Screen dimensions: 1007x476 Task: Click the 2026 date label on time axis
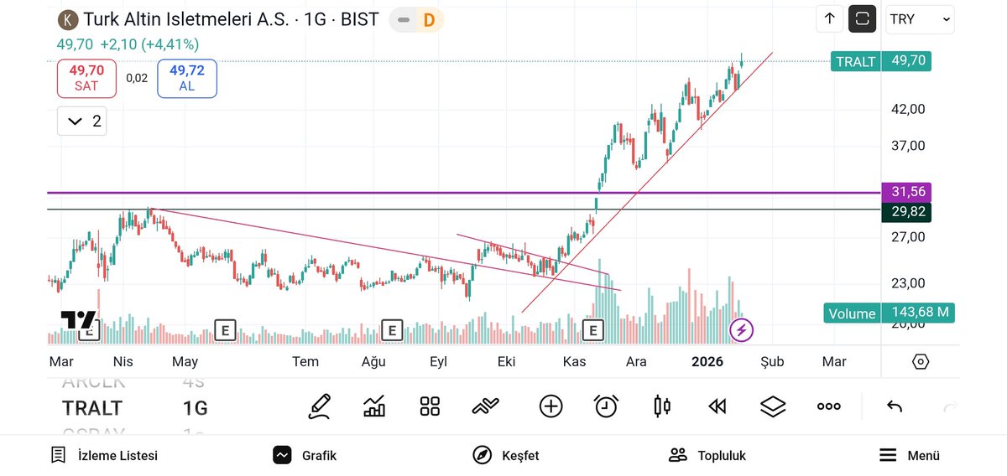tap(707, 361)
